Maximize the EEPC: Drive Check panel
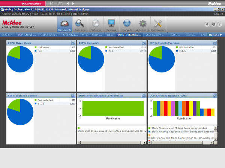225x168 pixels. [73, 43]
